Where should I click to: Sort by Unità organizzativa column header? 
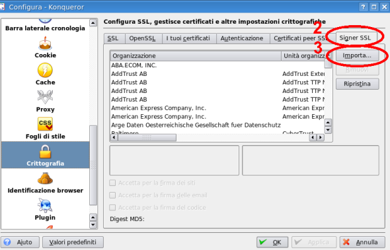(x=303, y=56)
